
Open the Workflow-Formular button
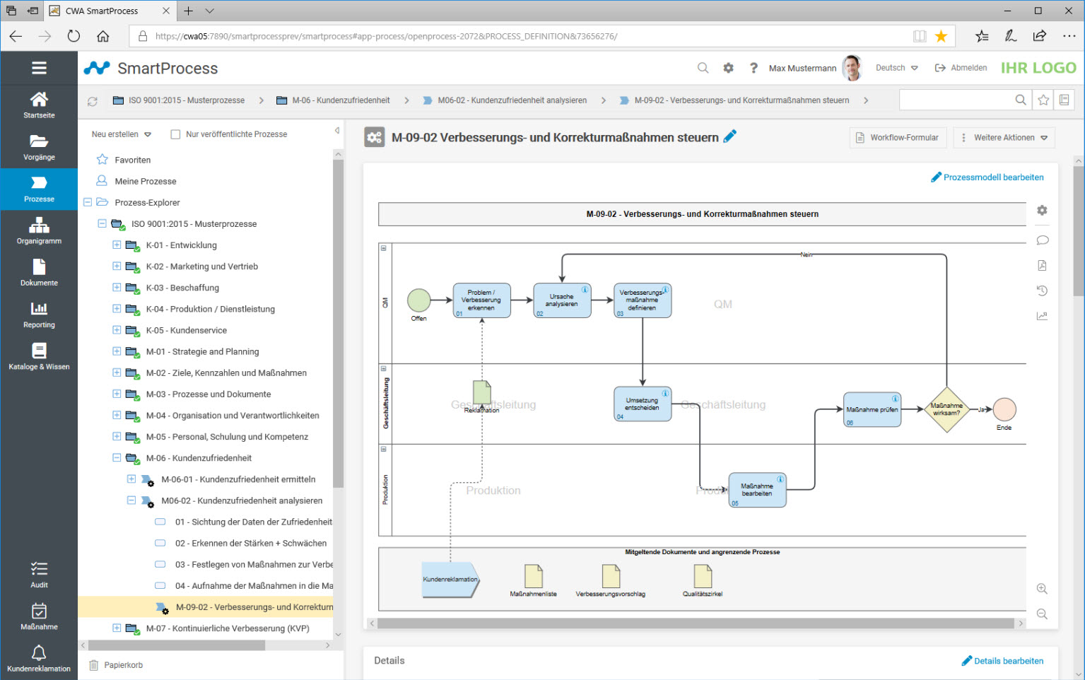pos(898,137)
